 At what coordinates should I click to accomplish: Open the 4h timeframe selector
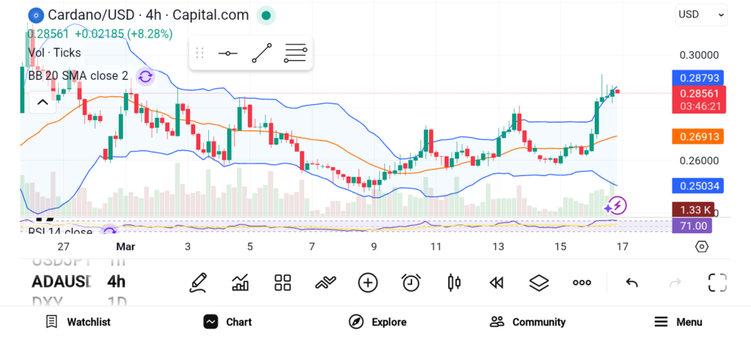click(x=117, y=282)
